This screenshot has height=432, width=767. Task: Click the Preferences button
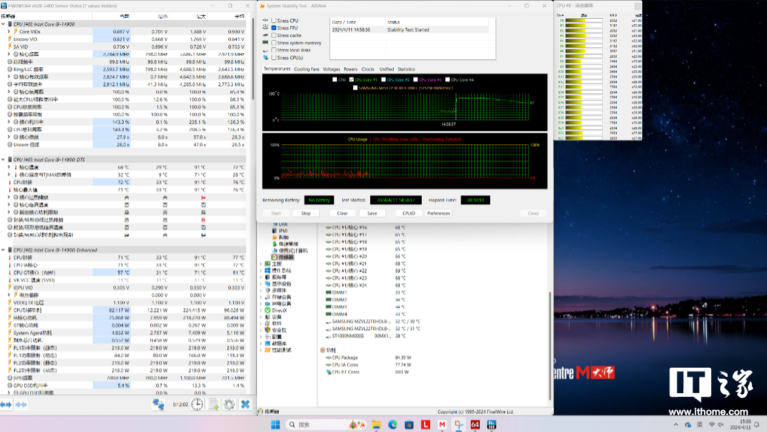pyautogui.click(x=439, y=213)
